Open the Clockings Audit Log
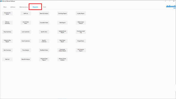This screenshot has width=176, height=99. [81, 32]
